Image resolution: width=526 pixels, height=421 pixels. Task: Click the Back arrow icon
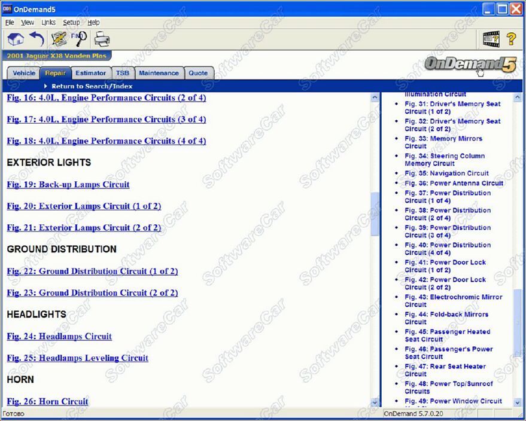click(x=37, y=39)
